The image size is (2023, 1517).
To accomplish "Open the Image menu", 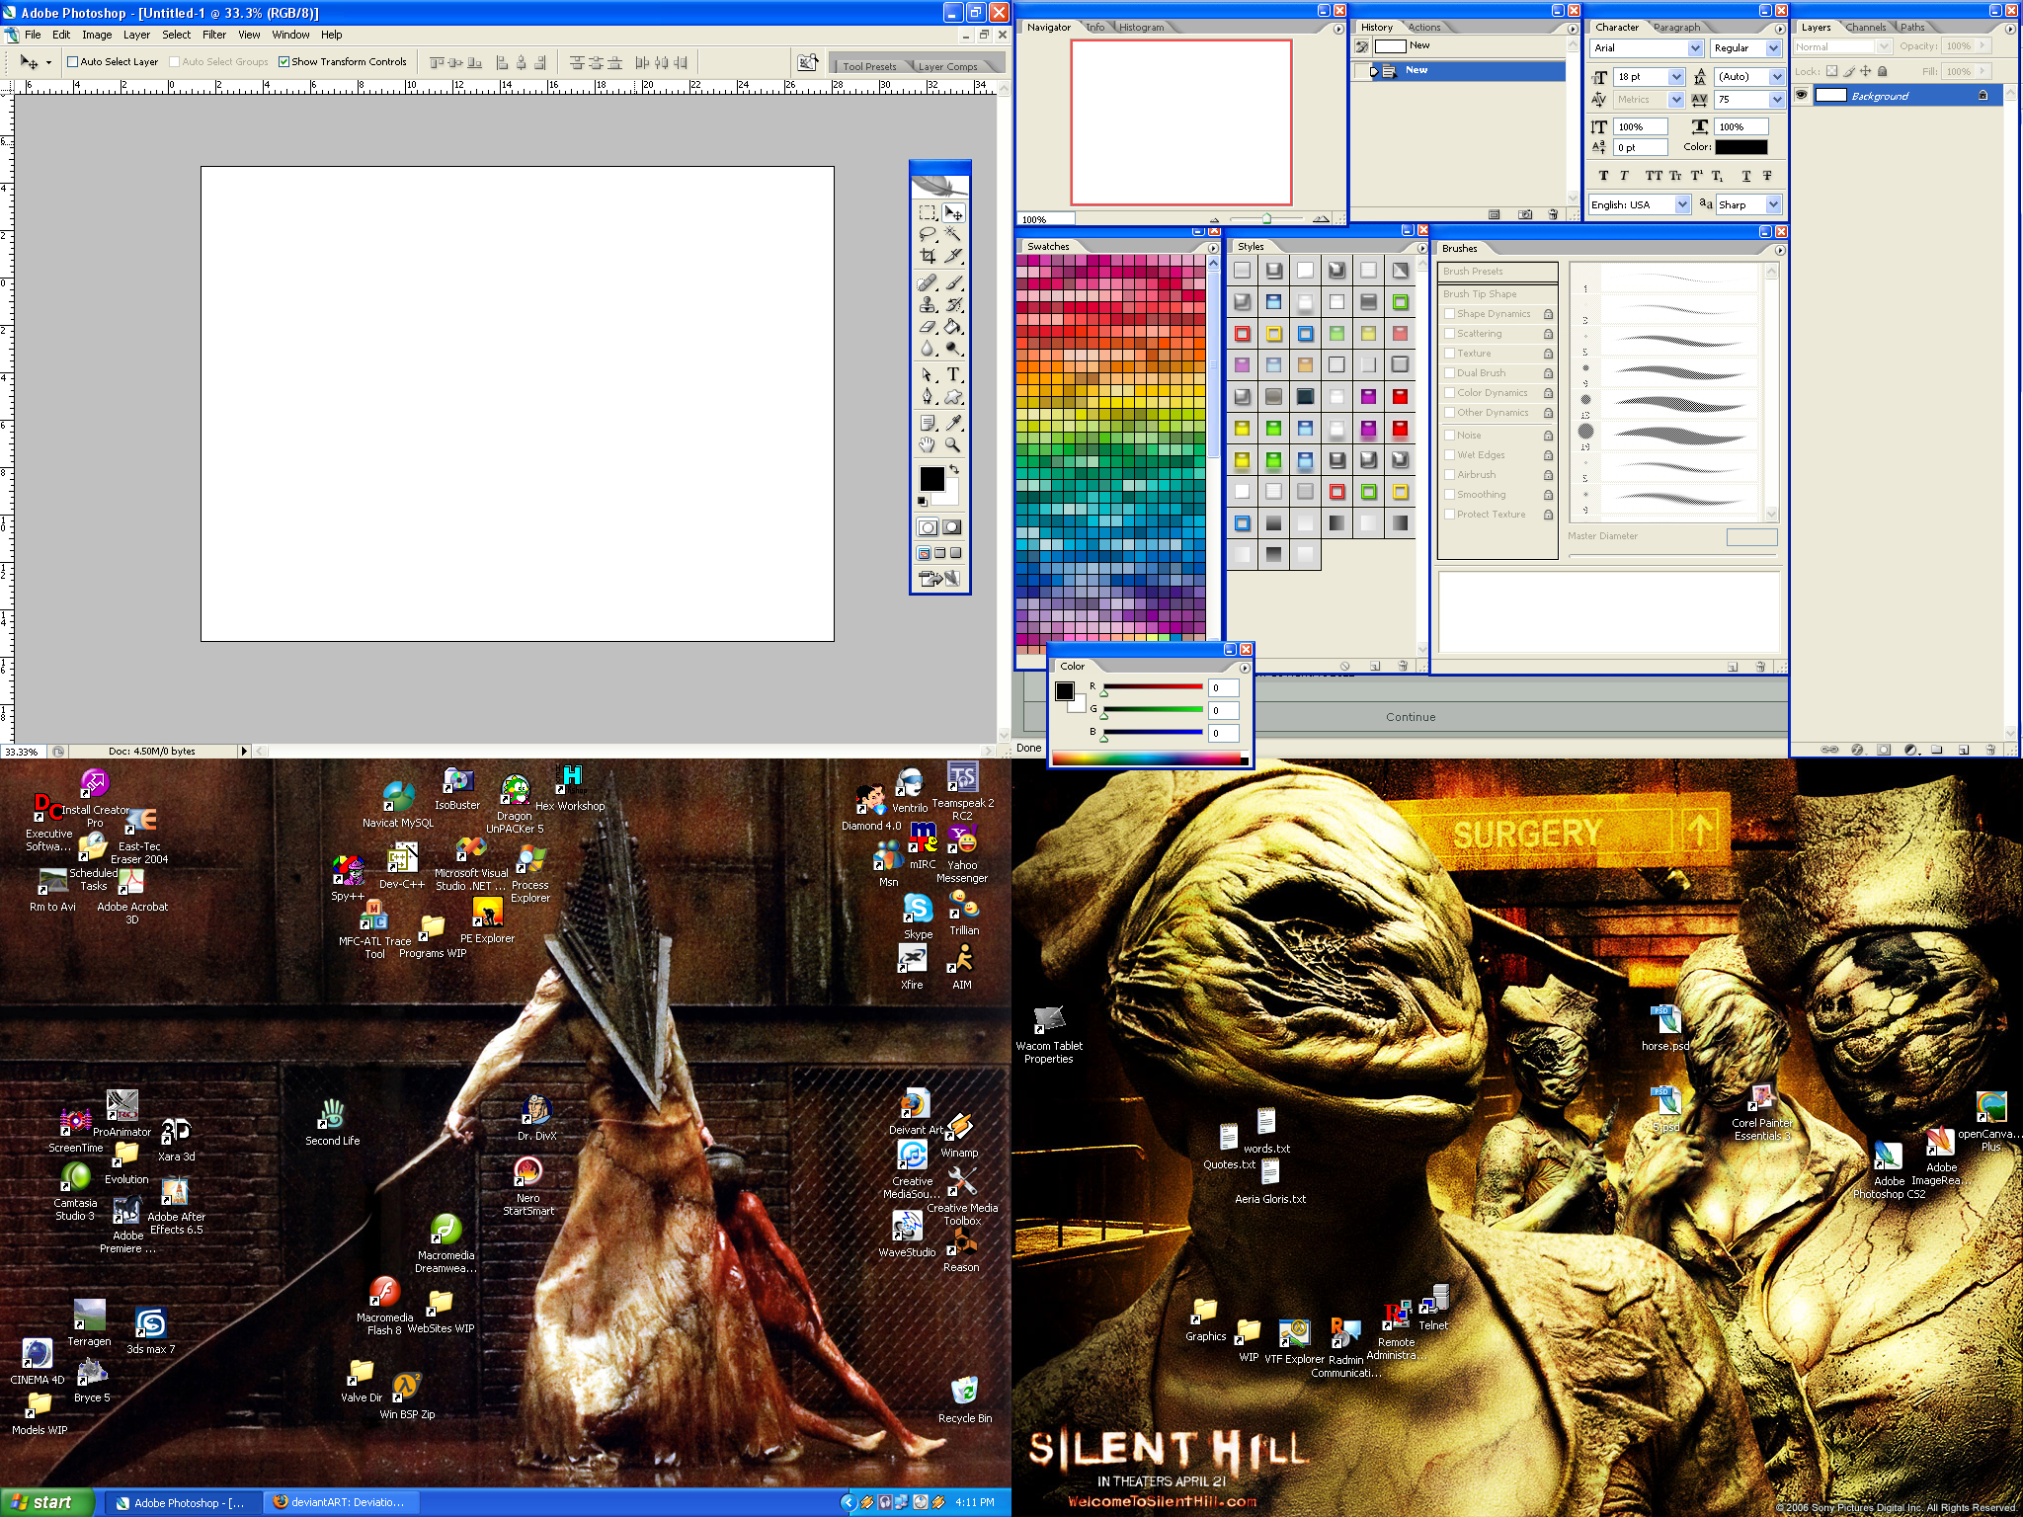I will coord(97,35).
